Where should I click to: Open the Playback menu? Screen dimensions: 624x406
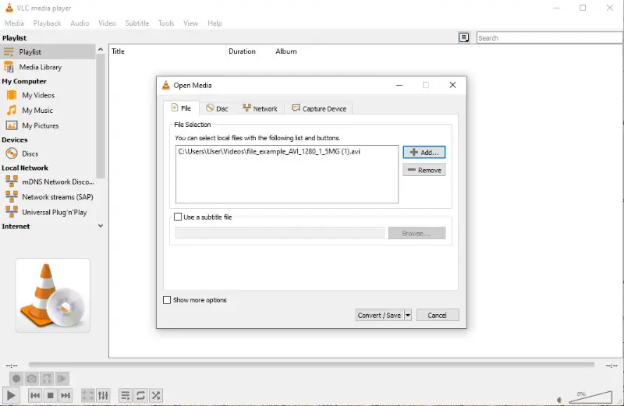[47, 23]
